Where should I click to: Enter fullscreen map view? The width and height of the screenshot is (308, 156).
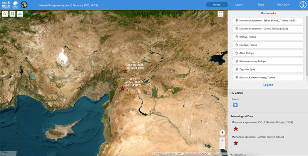point(221,14)
